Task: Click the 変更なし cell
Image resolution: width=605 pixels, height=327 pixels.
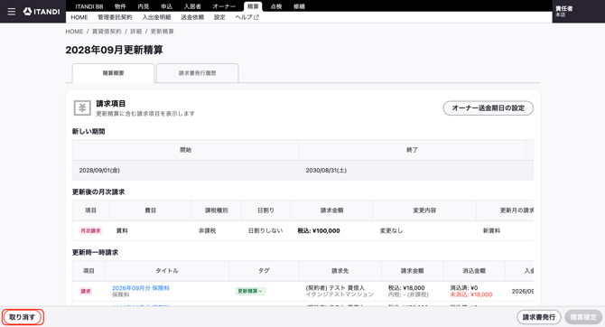Action: click(x=391, y=230)
